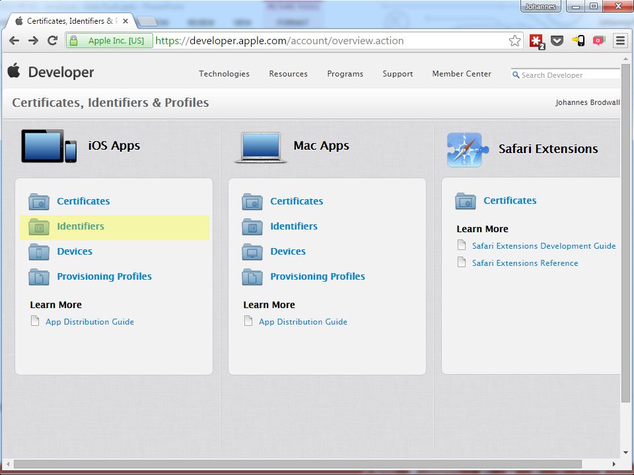
Task: Click the green padlock security icon
Action: [x=73, y=41]
